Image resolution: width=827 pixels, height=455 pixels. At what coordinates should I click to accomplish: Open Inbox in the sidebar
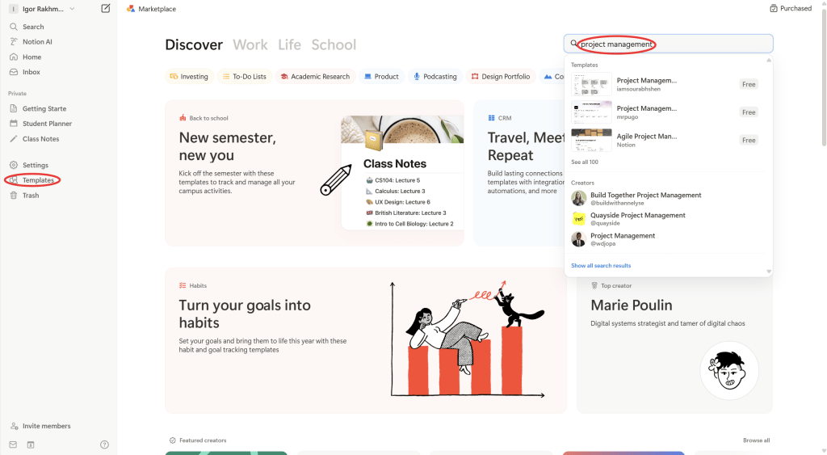point(31,73)
